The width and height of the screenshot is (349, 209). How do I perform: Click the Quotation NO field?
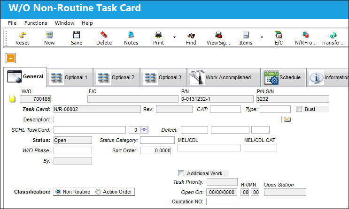pos(222,202)
